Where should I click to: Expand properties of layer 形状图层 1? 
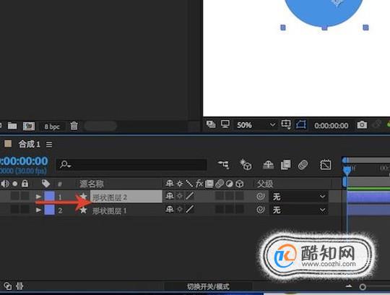tap(38, 210)
